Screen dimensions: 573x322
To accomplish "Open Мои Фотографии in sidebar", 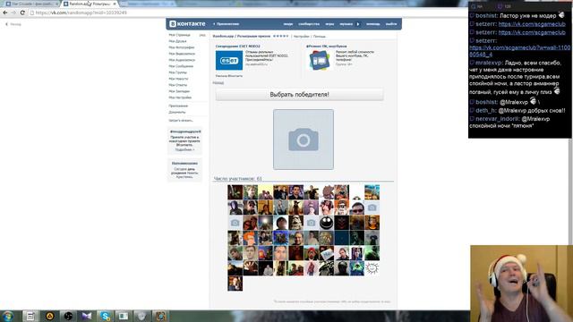I will click(182, 47).
